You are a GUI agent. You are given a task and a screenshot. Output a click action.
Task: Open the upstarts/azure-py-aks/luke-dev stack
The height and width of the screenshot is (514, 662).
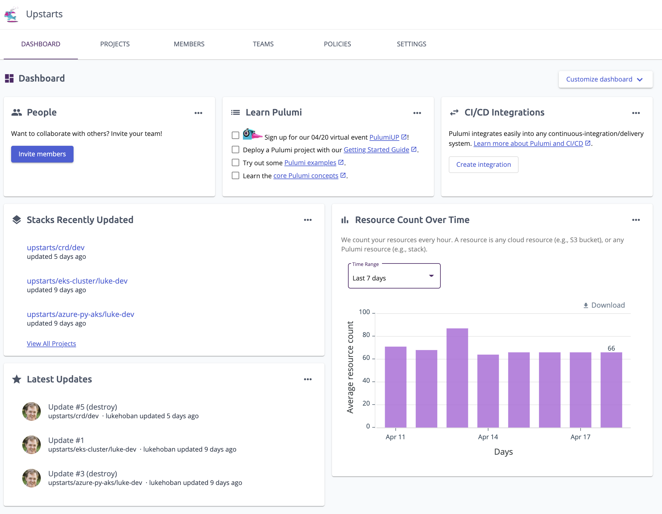(81, 314)
